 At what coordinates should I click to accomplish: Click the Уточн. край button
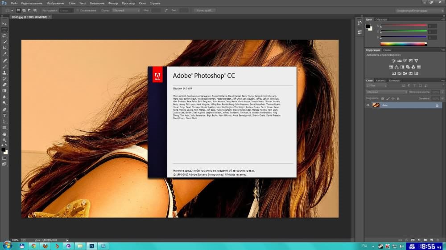pos(205,10)
